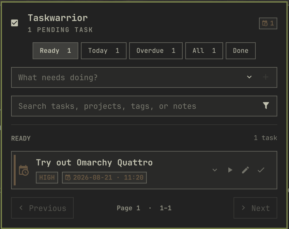Screen dimensions: 289x229
Task: Click the plus icon to add task
Action: click(x=266, y=77)
